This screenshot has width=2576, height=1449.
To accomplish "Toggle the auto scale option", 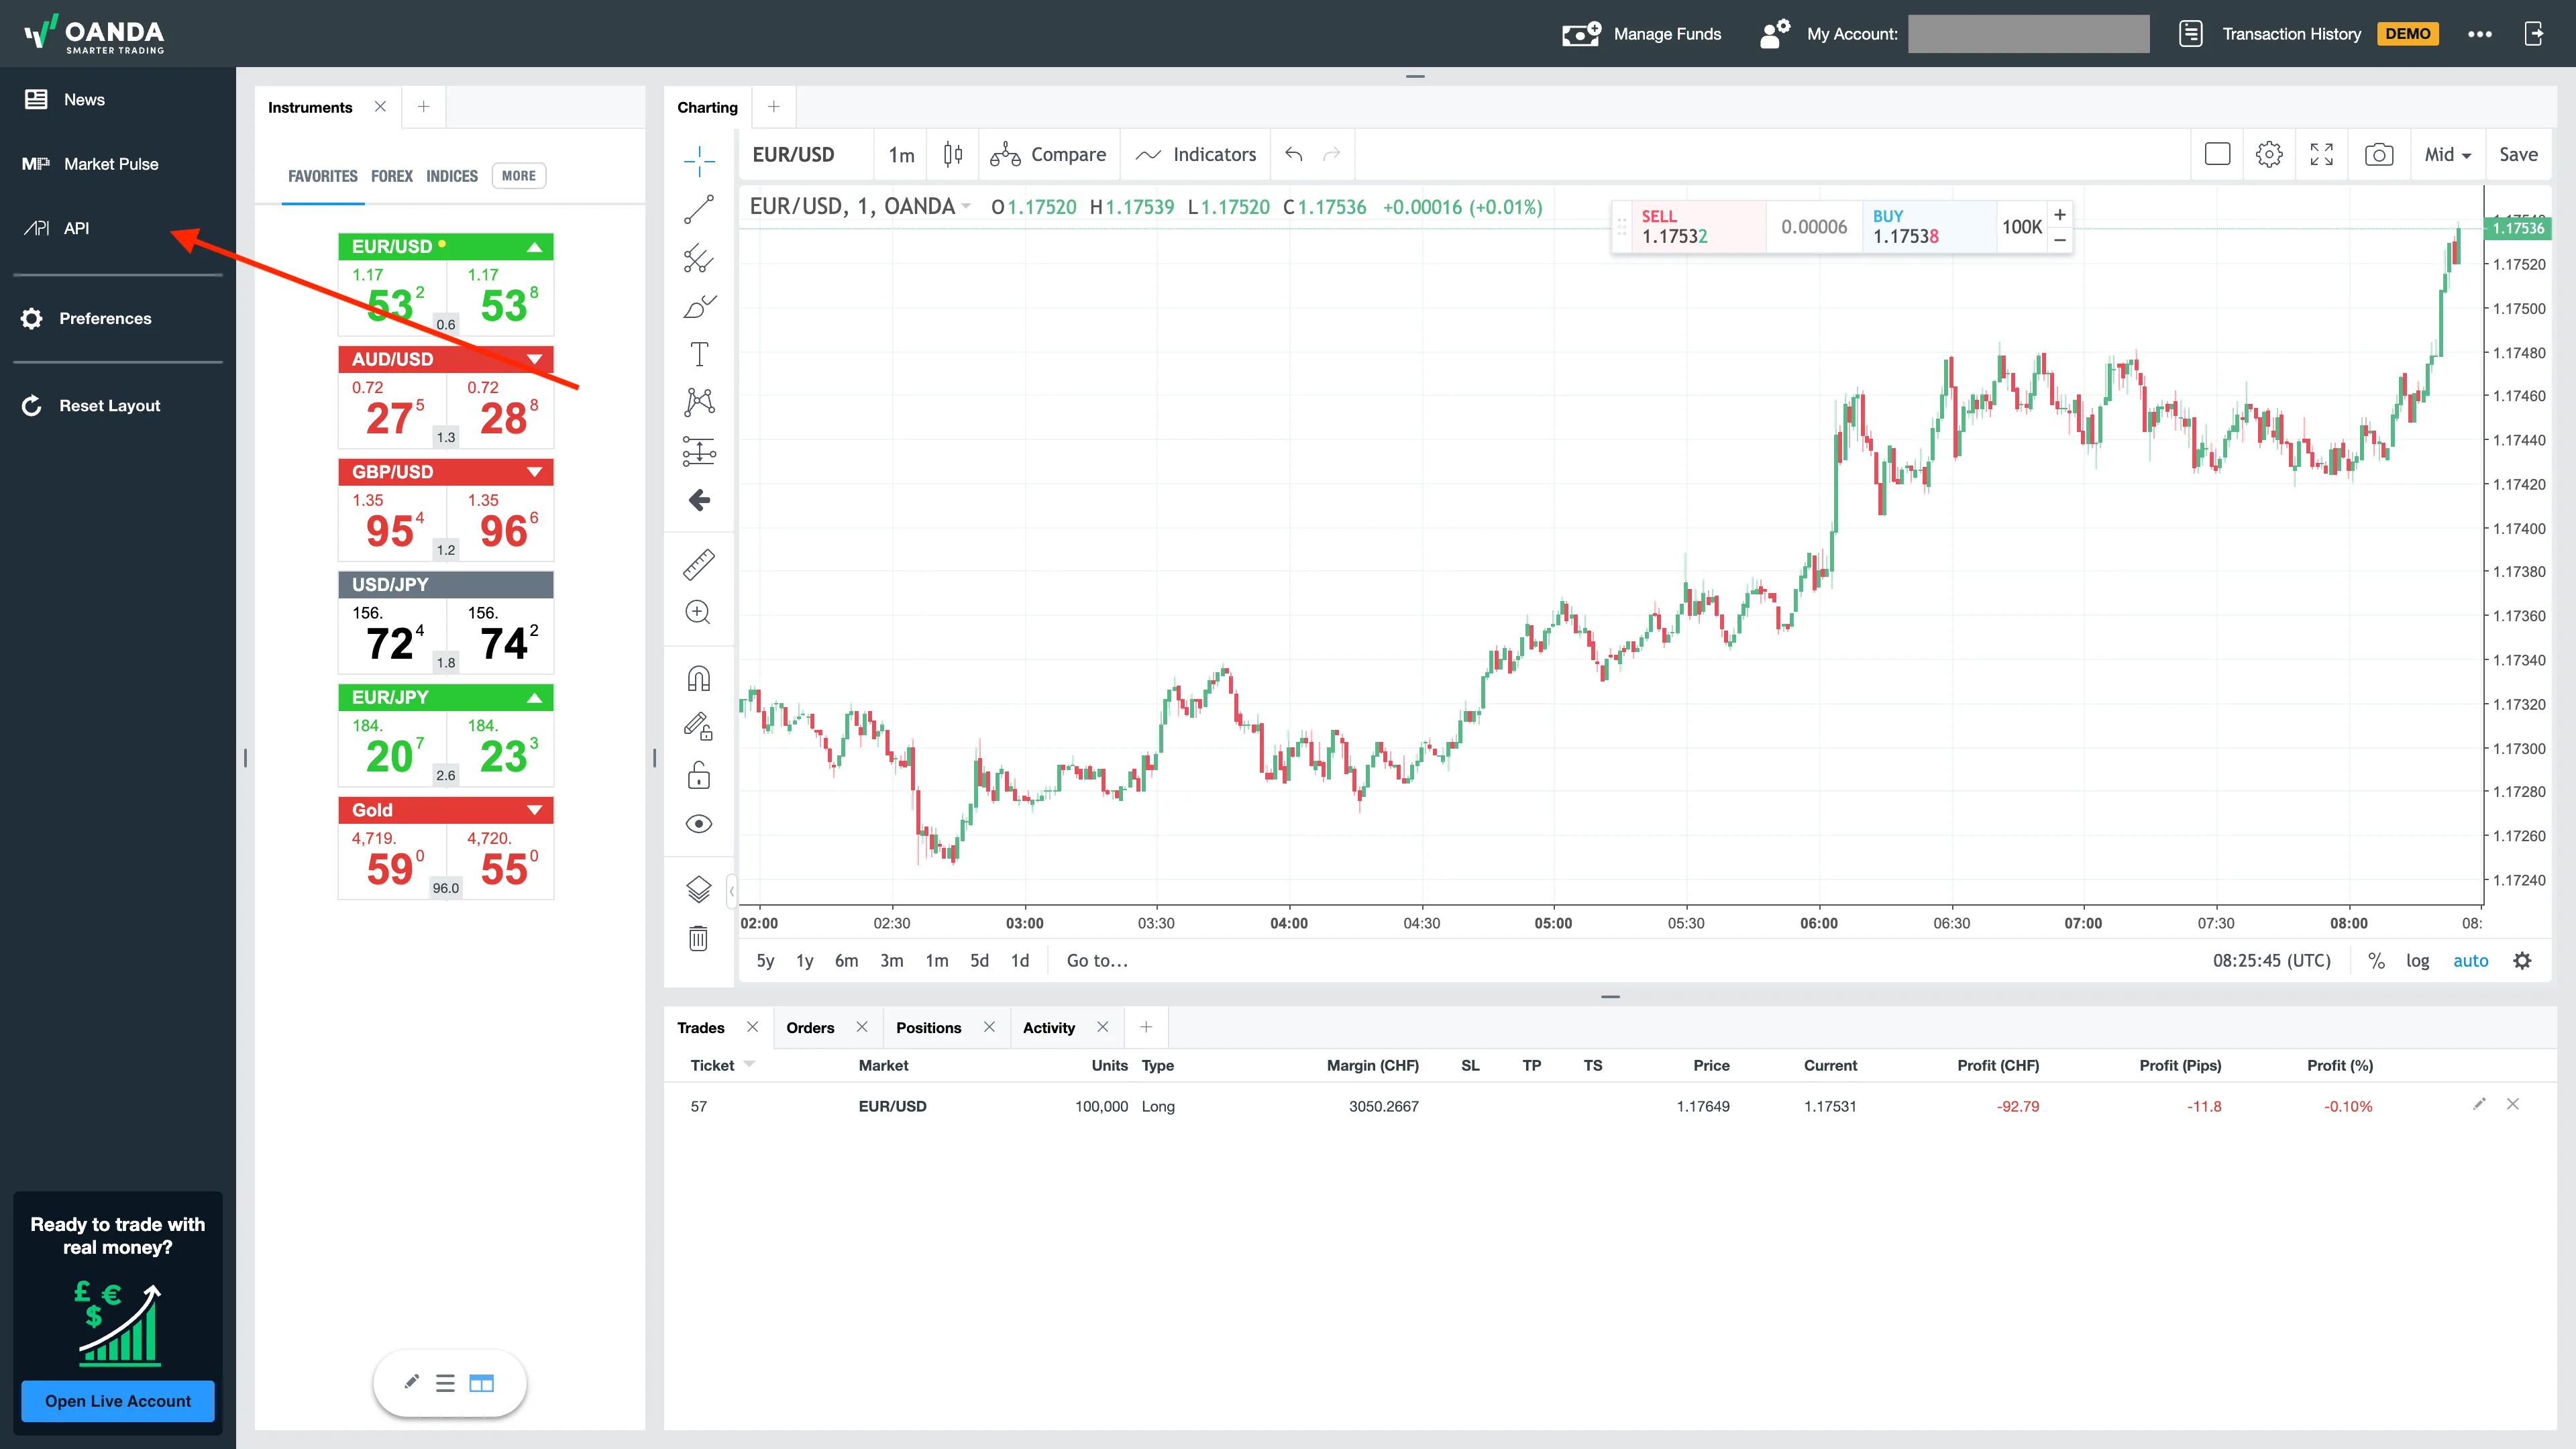I will click(x=2470, y=961).
